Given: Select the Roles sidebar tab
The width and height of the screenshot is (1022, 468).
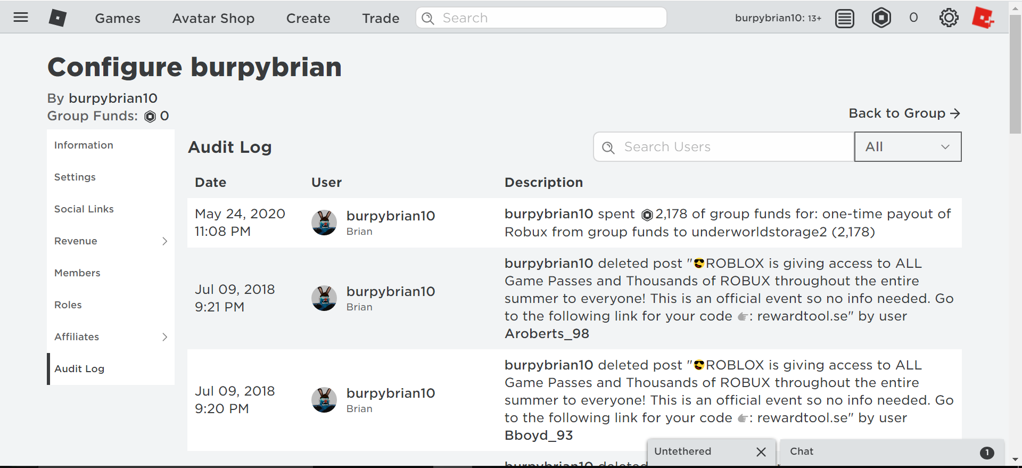Looking at the screenshot, I should (x=111, y=305).
